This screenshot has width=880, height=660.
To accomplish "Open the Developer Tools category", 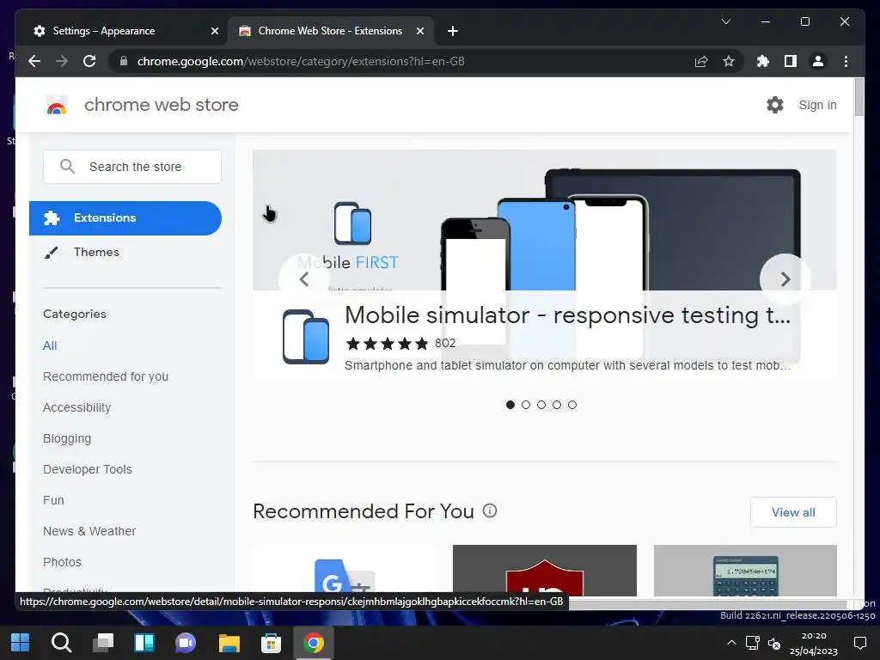I will point(88,469).
